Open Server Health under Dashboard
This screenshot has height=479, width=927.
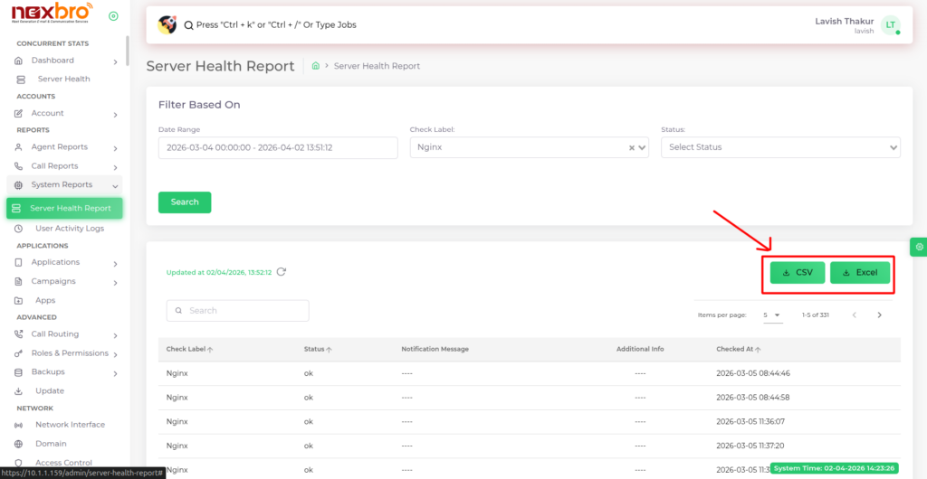[x=63, y=80]
